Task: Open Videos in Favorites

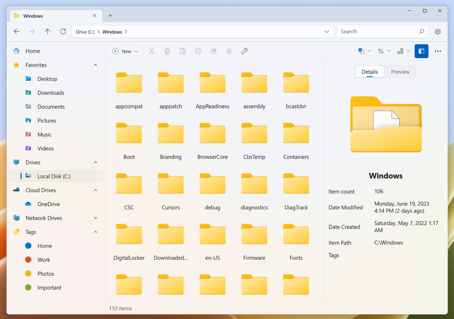Action: coord(56,148)
